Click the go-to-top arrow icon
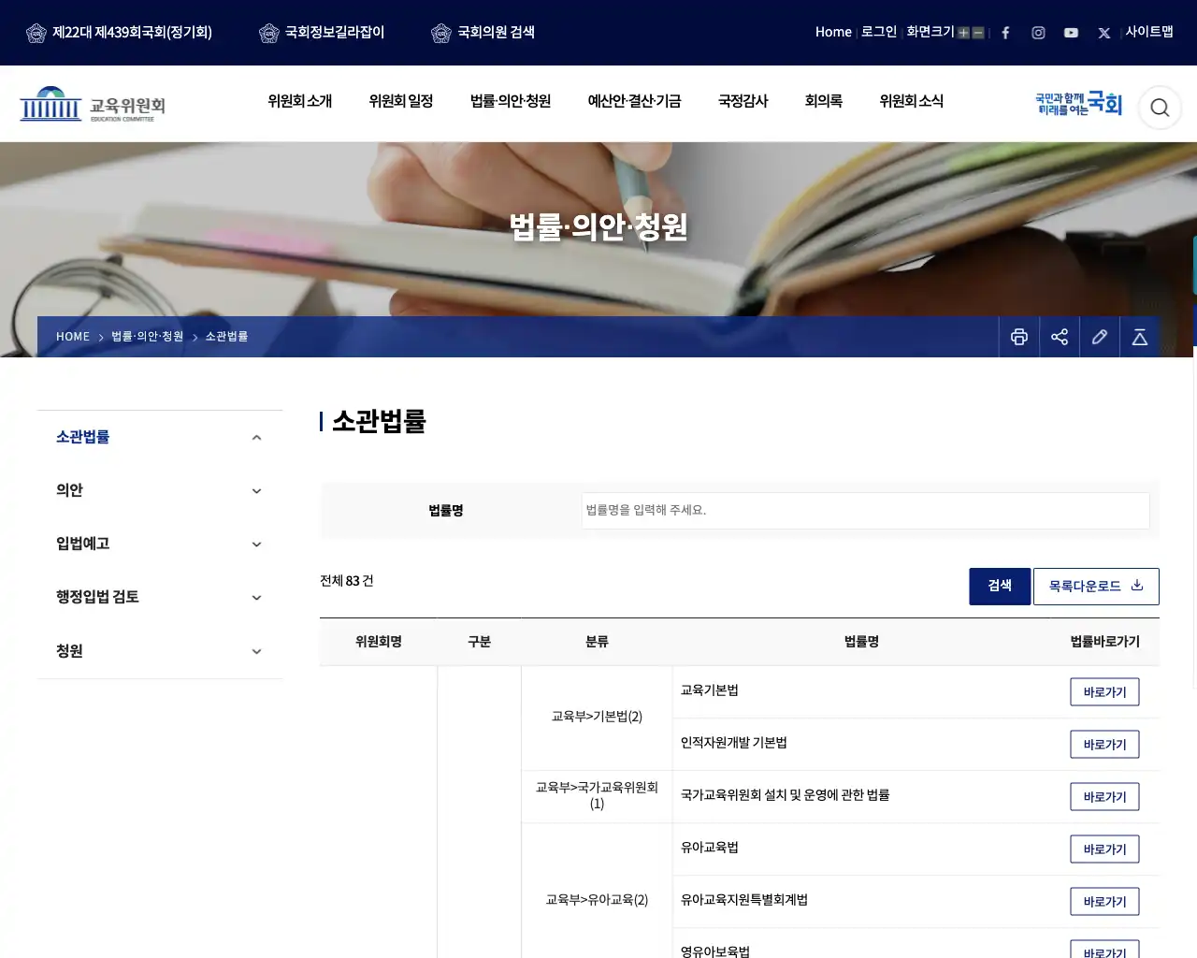This screenshot has width=1197, height=958. pyautogui.click(x=1140, y=337)
